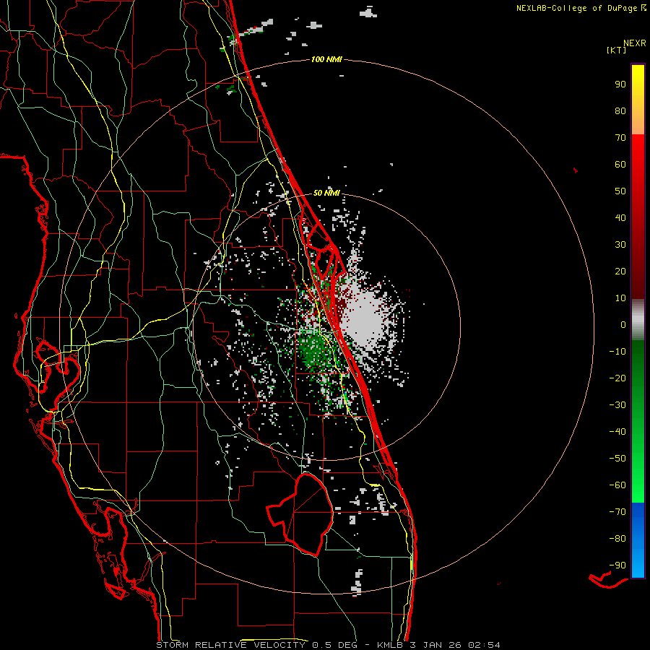Click STORM RELATIVE VELOCITY in the caption
The width and height of the screenshot is (650, 650).
(x=230, y=645)
